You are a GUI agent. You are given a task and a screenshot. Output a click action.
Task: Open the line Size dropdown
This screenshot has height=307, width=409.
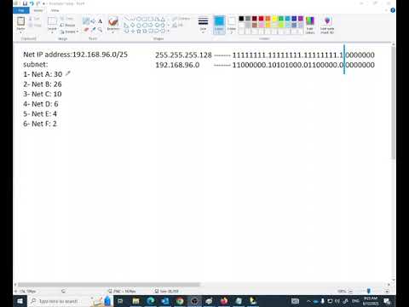click(203, 25)
